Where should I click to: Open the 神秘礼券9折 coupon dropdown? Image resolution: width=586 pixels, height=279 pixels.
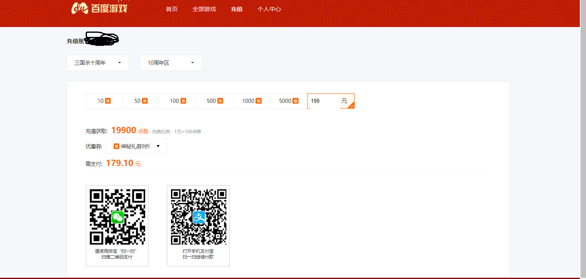[x=137, y=146]
